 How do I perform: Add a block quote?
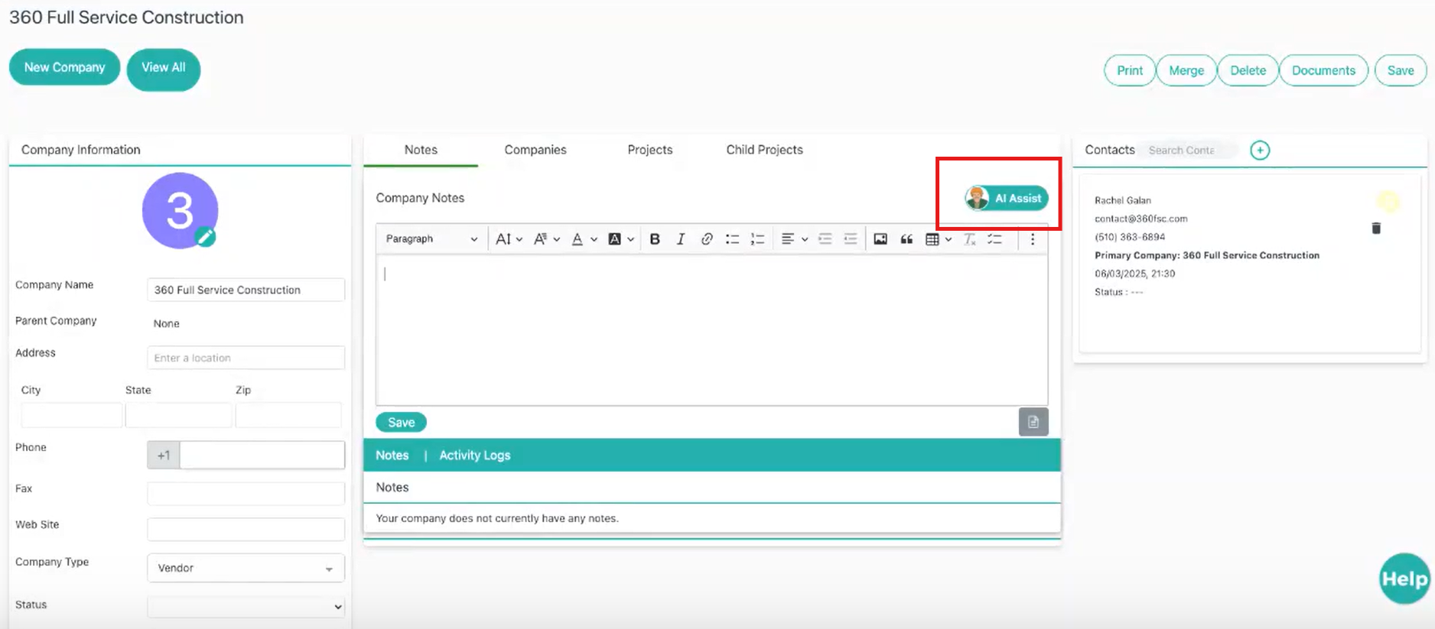point(906,239)
